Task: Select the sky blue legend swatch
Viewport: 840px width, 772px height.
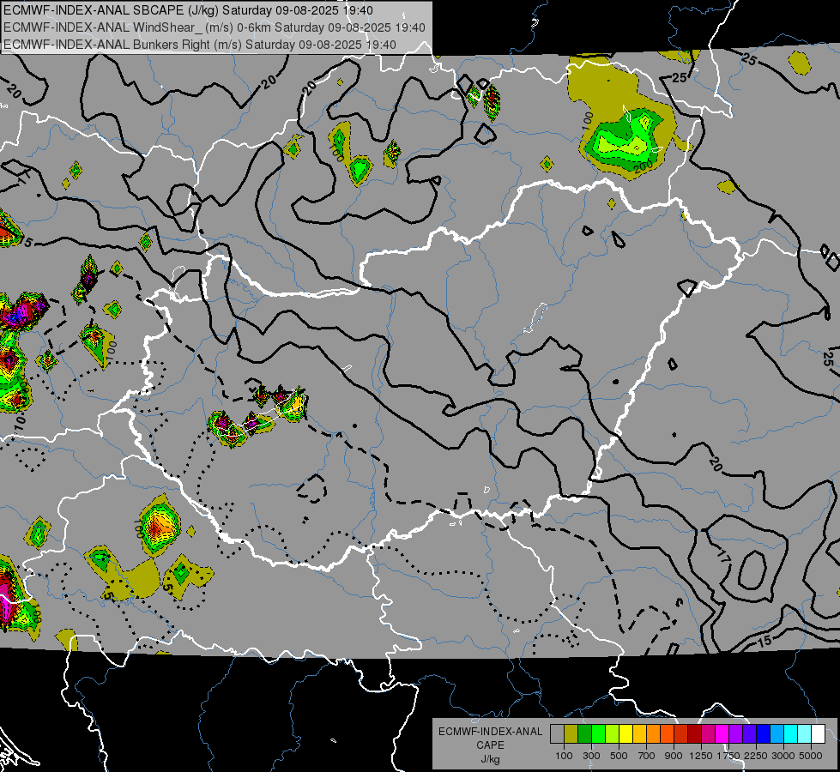Action: click(777, 733)
